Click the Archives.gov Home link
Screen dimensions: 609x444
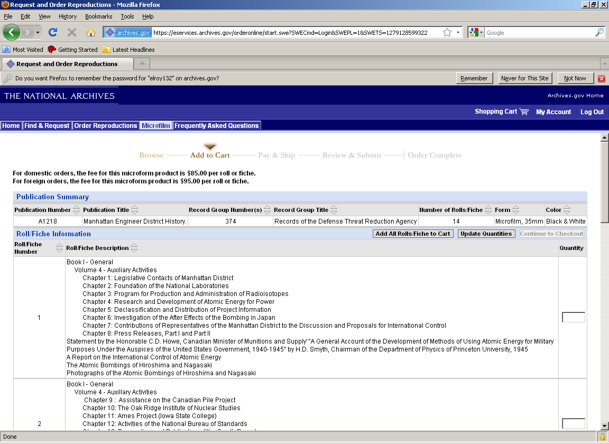pyautogui.click(x=575, y=96)
